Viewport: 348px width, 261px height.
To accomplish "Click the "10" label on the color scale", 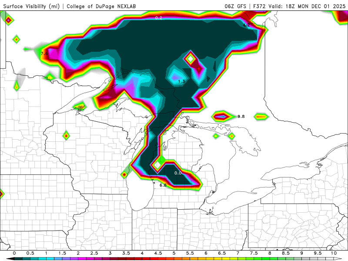I will (334, 253).
